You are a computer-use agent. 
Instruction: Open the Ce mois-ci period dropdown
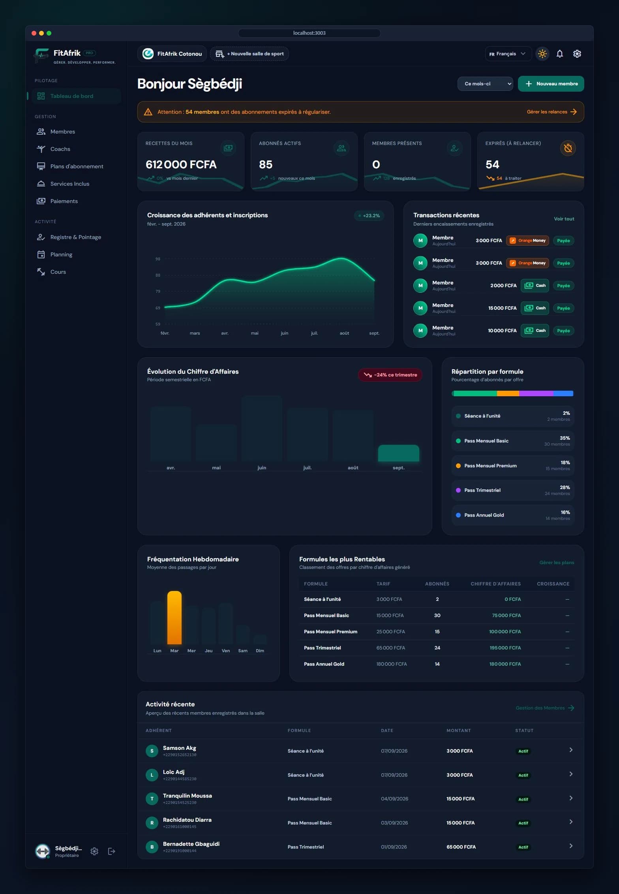[x=485, y=84]
